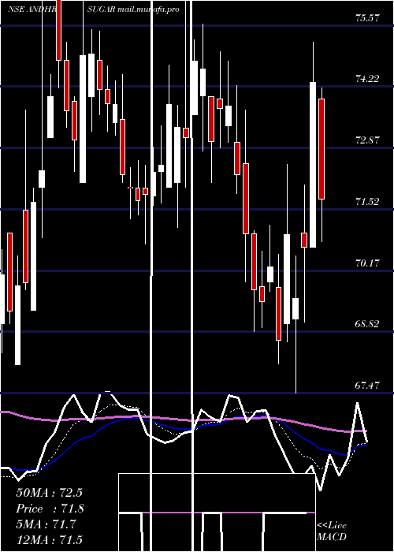The width and height of the screenshot is (394, 552).
Task: Click the 74.22 price axis label
Action: pyautogui.click(x=367, y=79)
